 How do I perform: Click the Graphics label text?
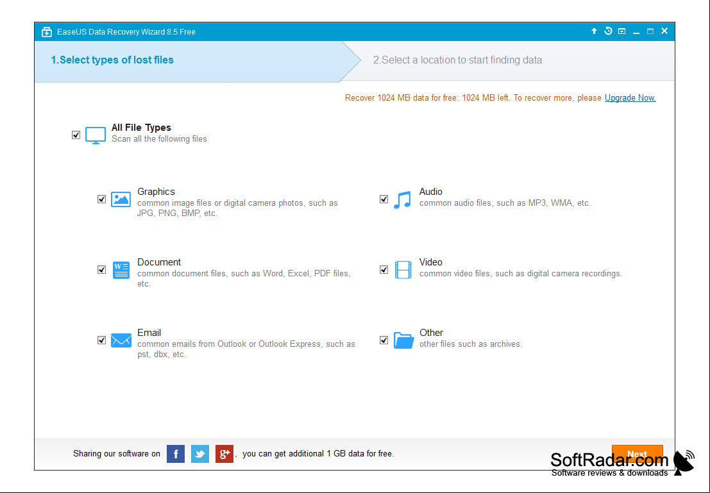coord(156,192)
